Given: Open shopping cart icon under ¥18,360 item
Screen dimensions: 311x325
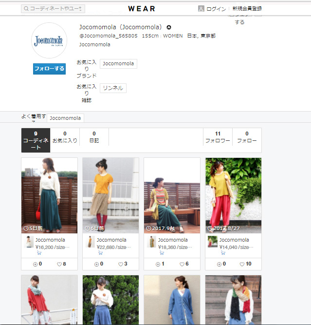Looking at the screenshot, I should [x=162, y=253].
